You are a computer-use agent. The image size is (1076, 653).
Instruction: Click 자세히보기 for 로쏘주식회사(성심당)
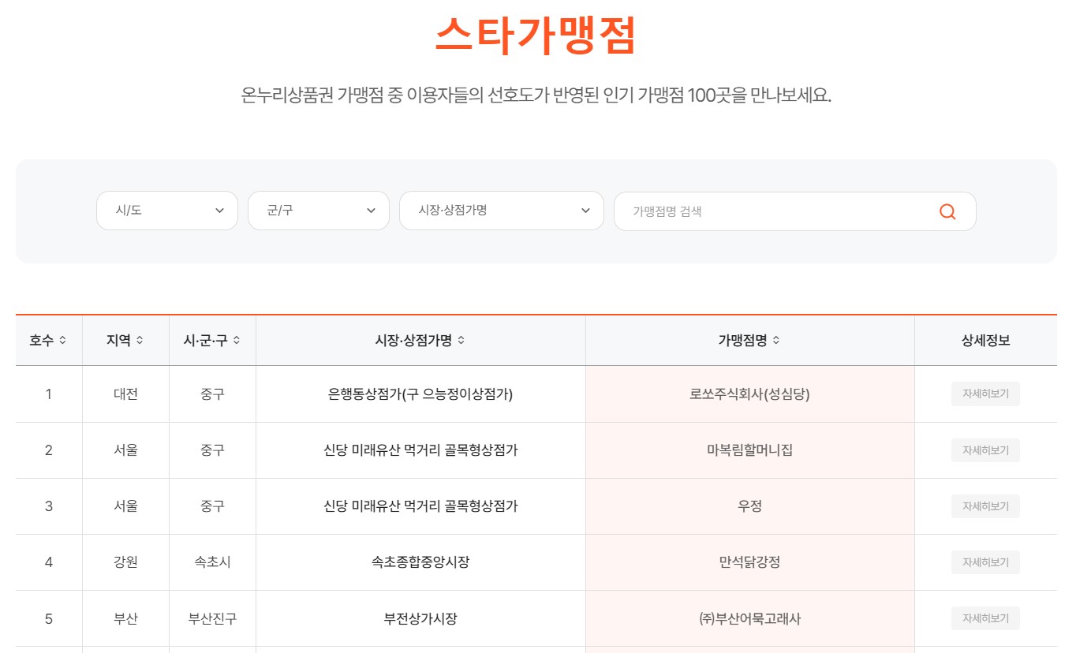(985, 394)
